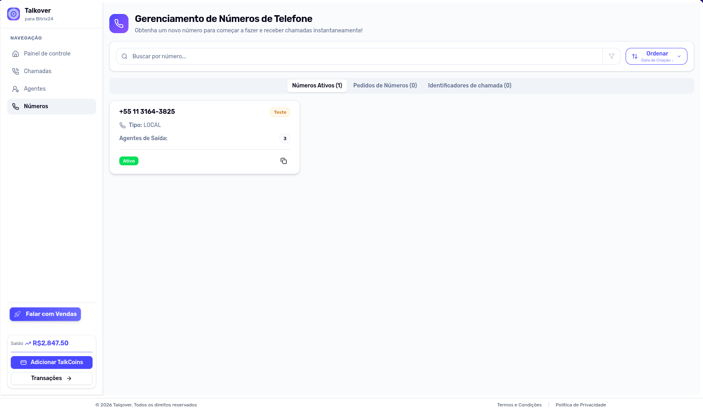
Task: Click the sort arrows icon in Ordenar
Action: coord(635,56)
